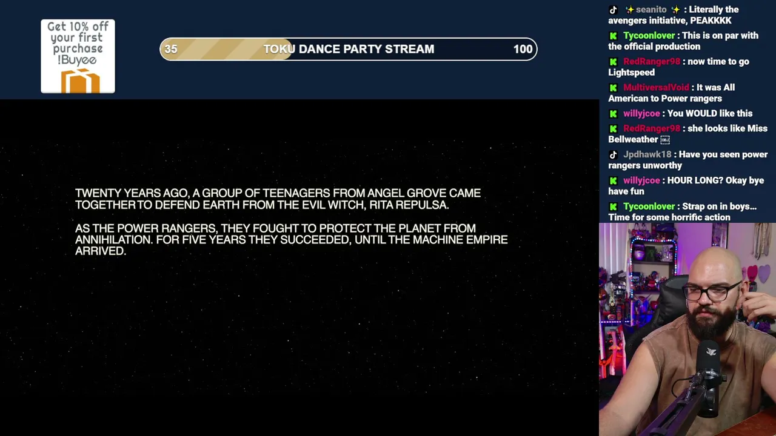Image resolution: width=776 pixels, height=436 pixels.
Task: Click the 'AS THE POWER RANGERS' paragraph
Action: (291, 240)
